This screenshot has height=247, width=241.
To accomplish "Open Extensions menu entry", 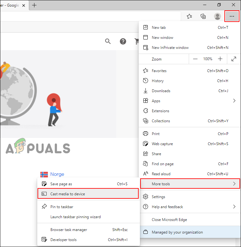I will tap(190, 111).
